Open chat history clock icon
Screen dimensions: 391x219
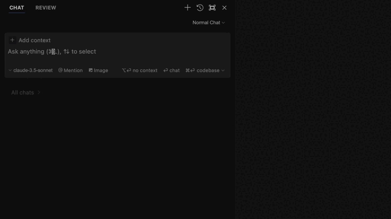[x=200, y=8]
